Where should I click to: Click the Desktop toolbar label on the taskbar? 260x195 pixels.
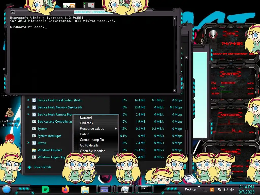[190, 189]
